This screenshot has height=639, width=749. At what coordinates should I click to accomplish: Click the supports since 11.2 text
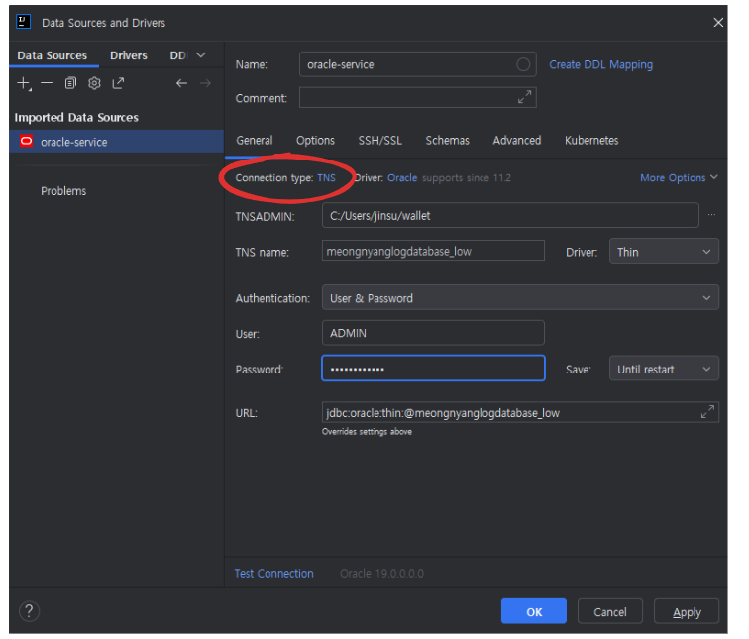click(467, 178)
